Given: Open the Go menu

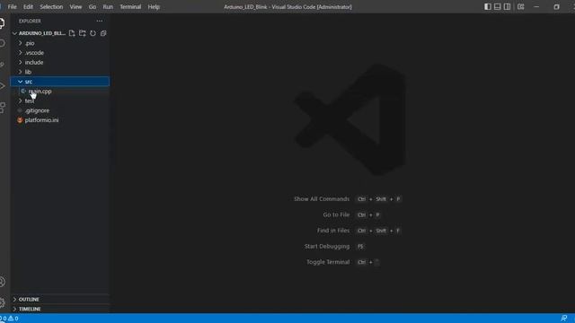Looking at the screenshot, I should [x=92, y=6].
